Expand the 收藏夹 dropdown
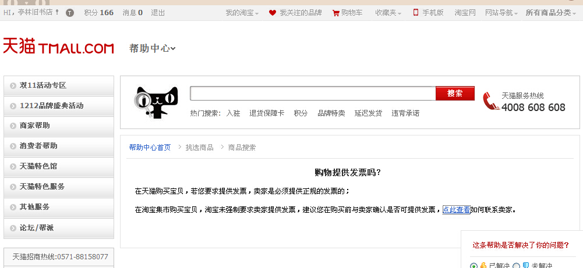The height and width of the screenshot is (268, 583). point(388,13)
